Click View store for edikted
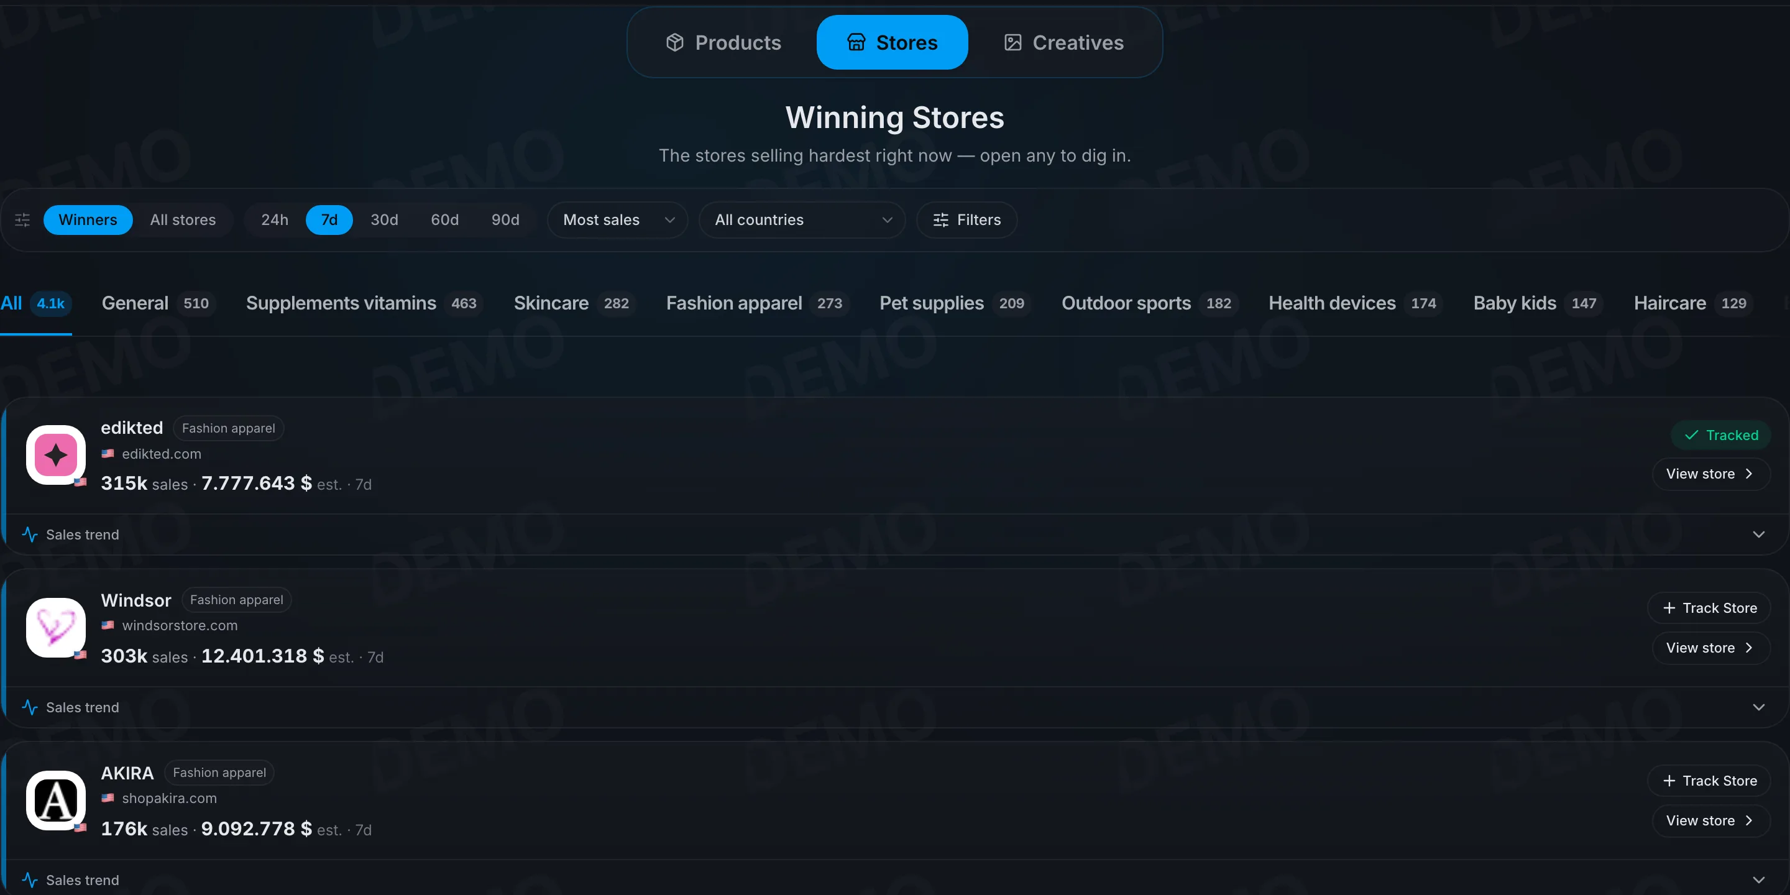 click(x=1711, y=474)
